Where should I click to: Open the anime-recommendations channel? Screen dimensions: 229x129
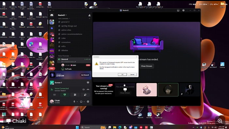coord(74,34)
